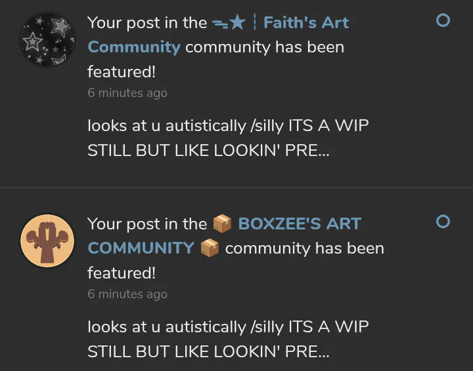Image resolution: width=473 pixels, height=371 pixels.
Task: Mark Faith's Art notification read via circle
Action: (443, 20)
